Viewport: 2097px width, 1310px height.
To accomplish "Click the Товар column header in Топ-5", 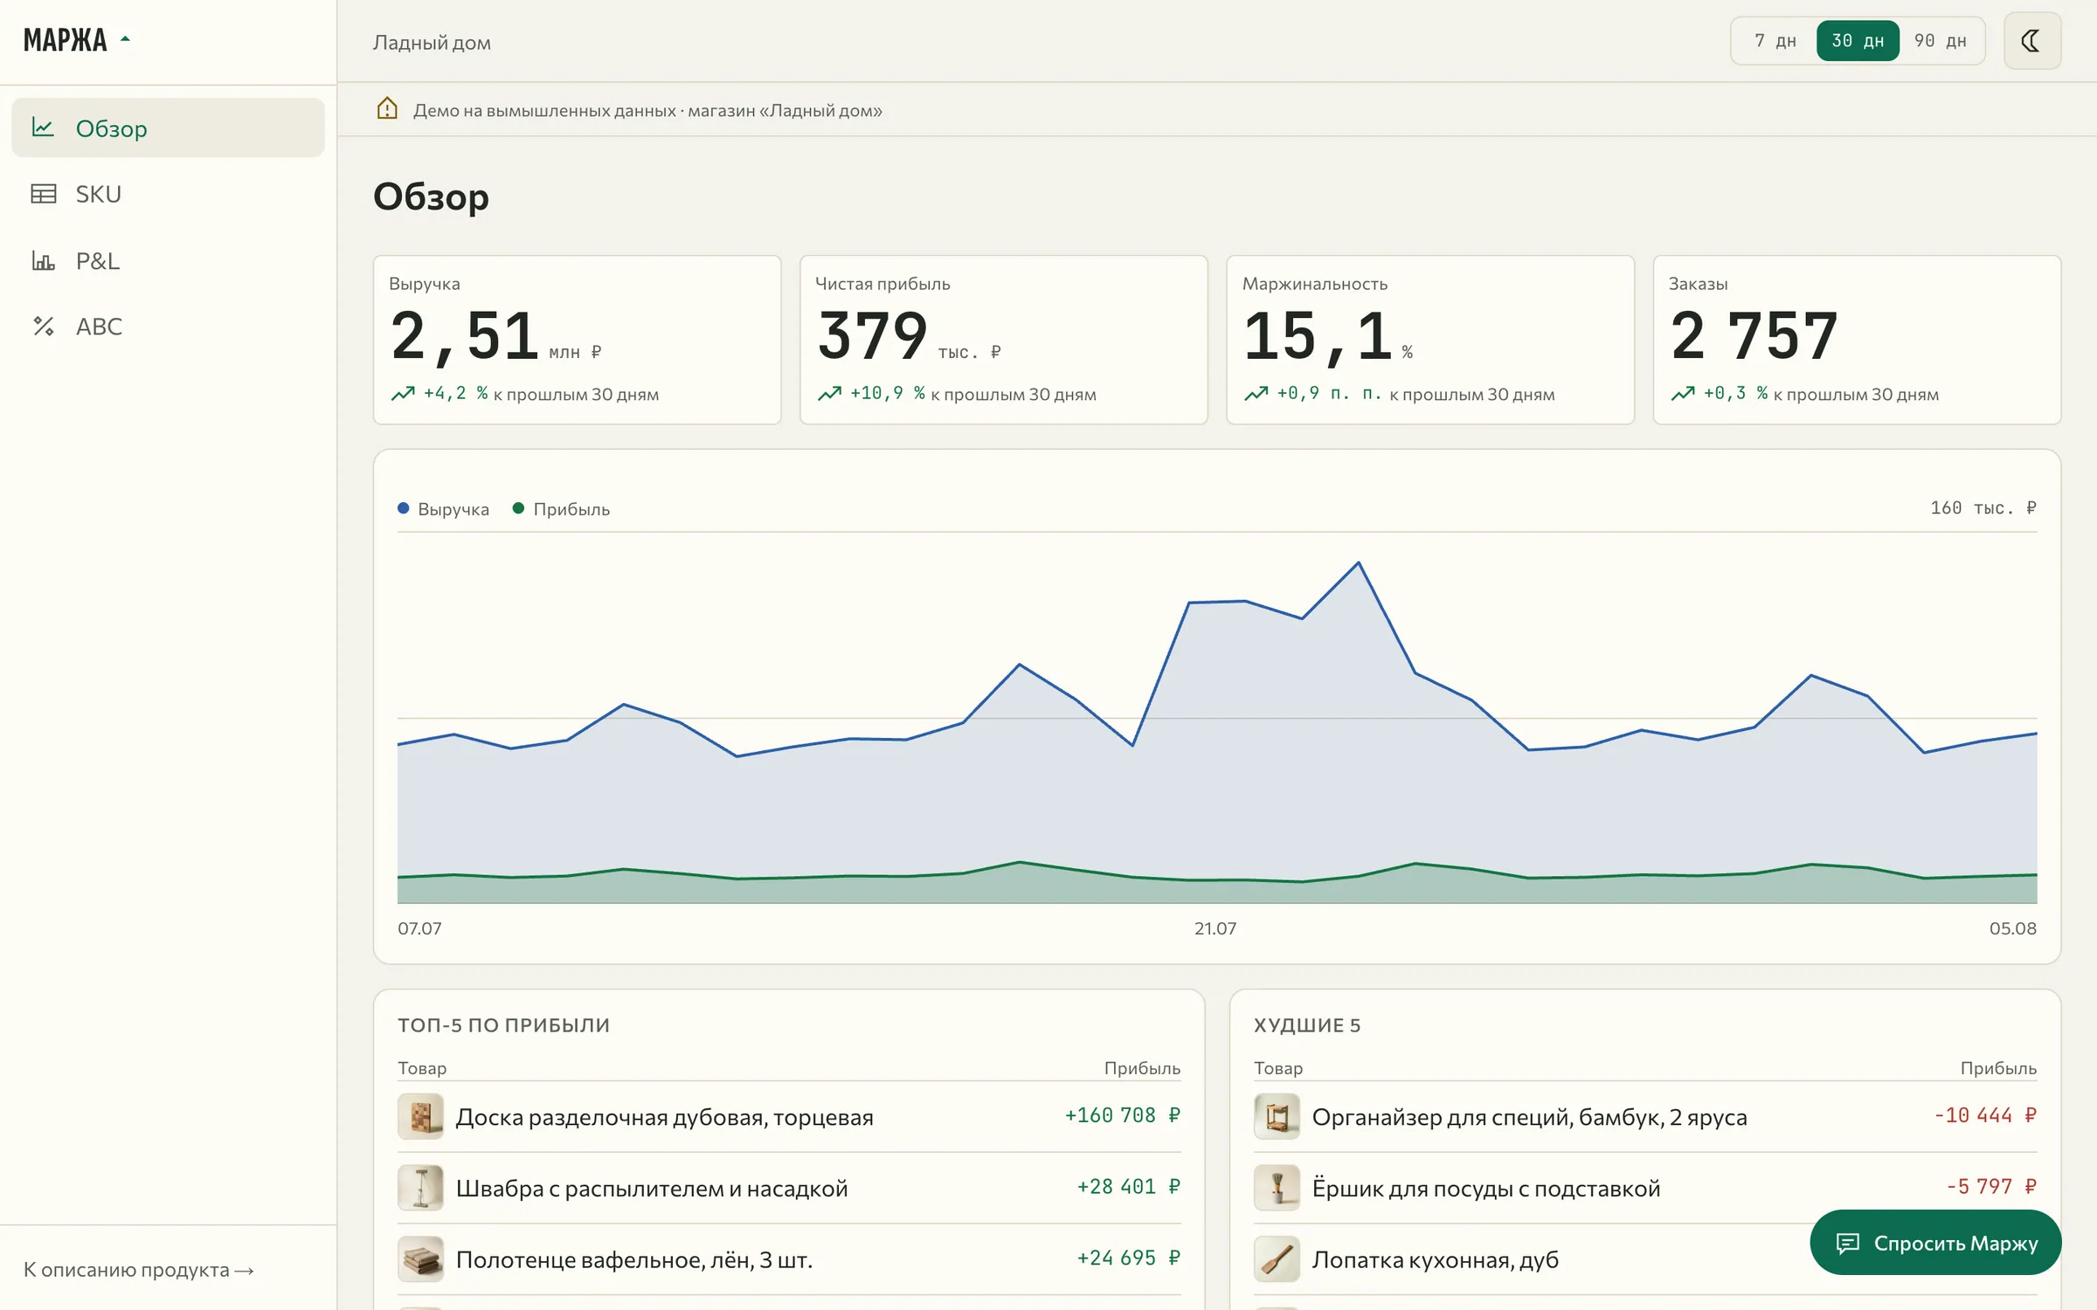I will [422, 1068].
